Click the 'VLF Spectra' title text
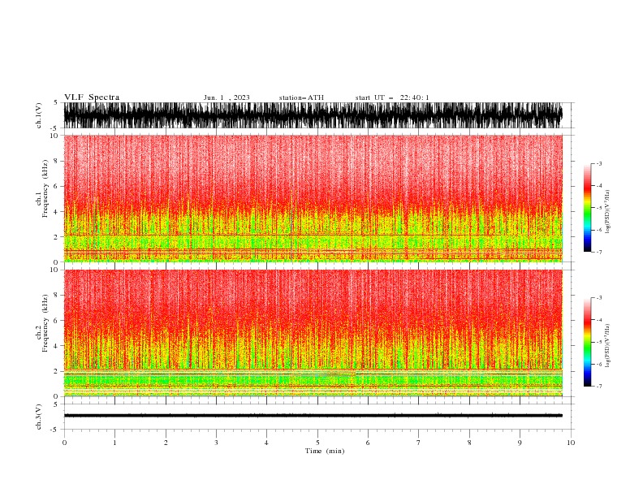Image resolution: width=643 pixels, height=497 pixels. pyautogui.click(x=92, y=97)
